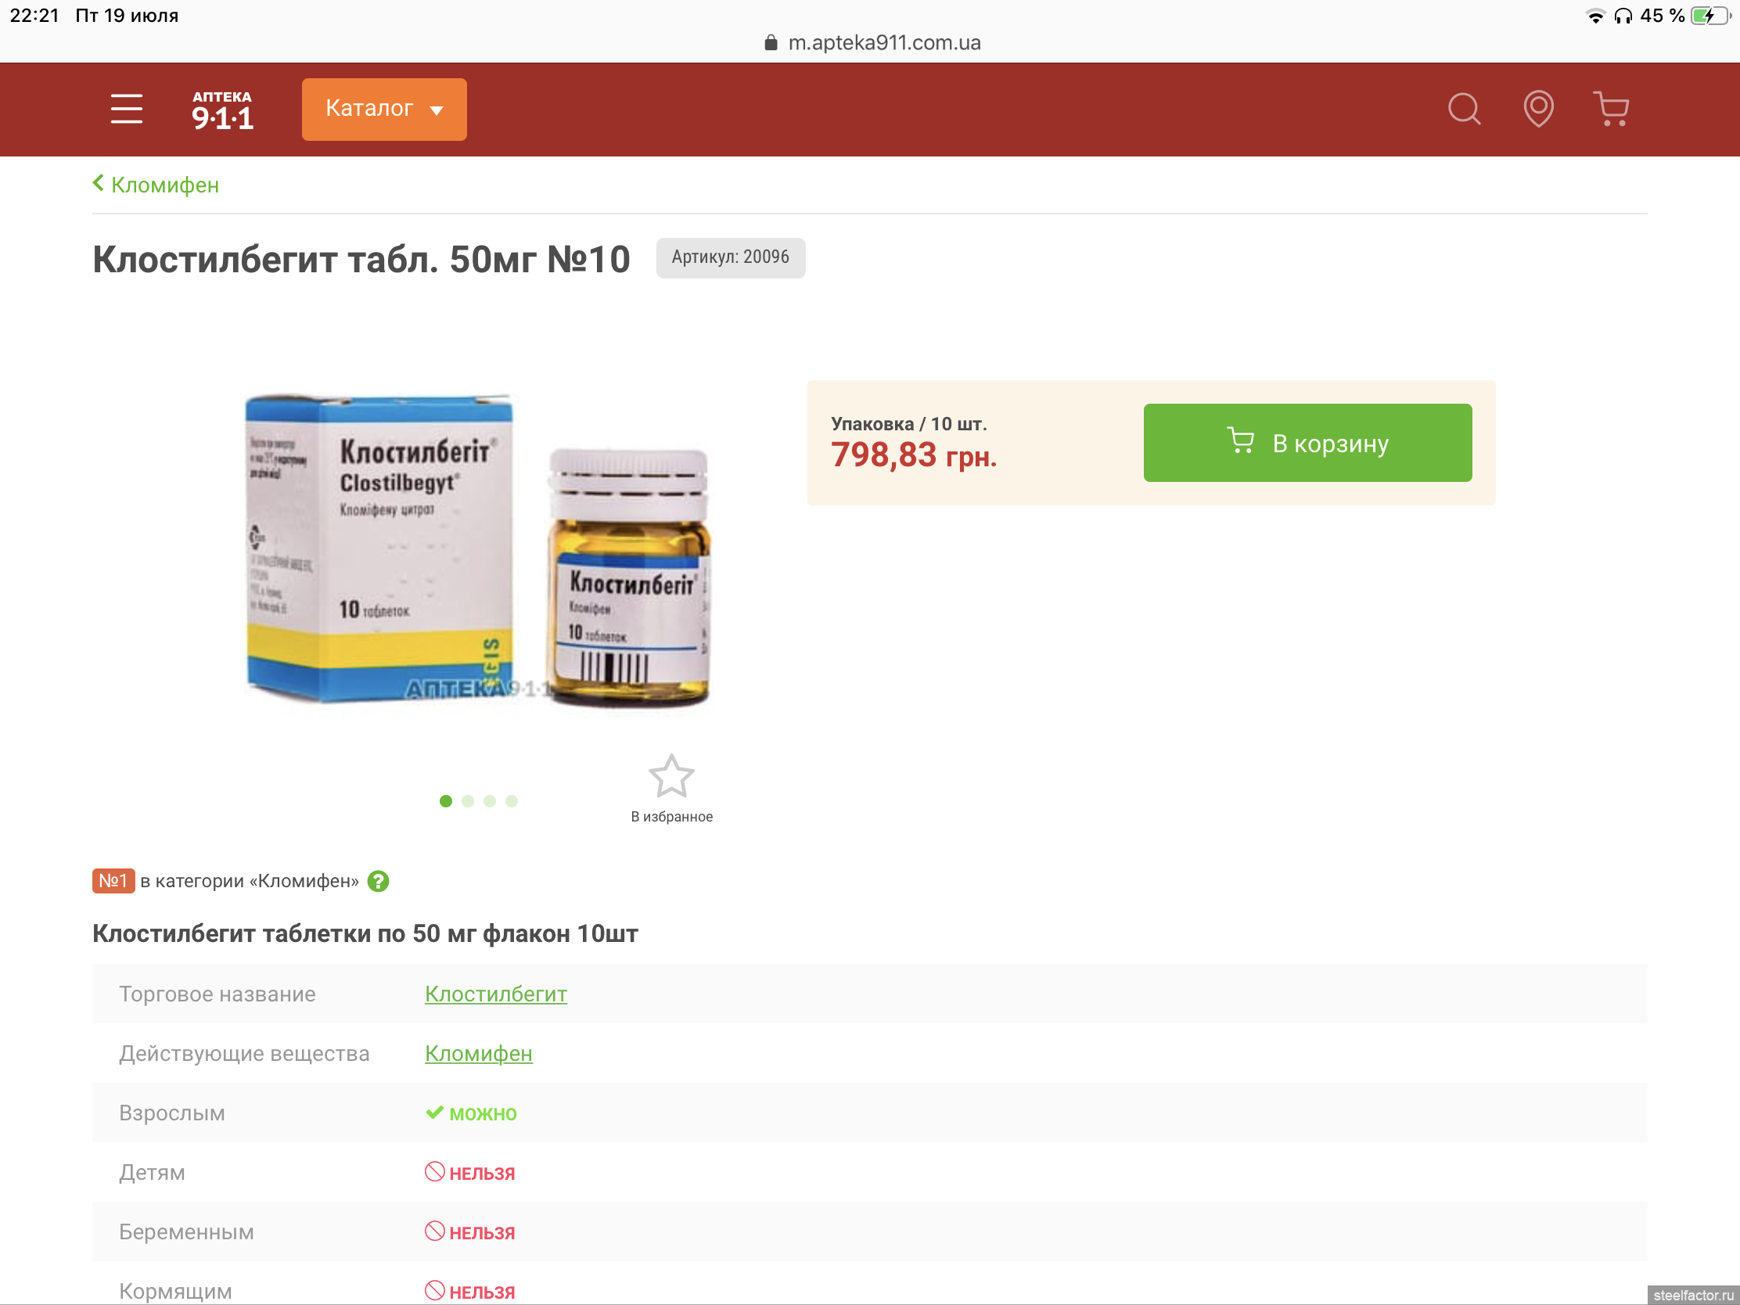The height and width of the screenshot is (1305, 1740).
Task: Select first image carousel dot
Action: pos(446,801)
